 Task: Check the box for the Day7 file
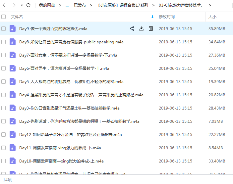coord(4,55)
